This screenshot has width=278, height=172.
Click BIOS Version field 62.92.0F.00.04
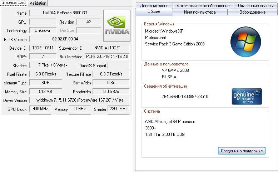click(x=65, y=39)
